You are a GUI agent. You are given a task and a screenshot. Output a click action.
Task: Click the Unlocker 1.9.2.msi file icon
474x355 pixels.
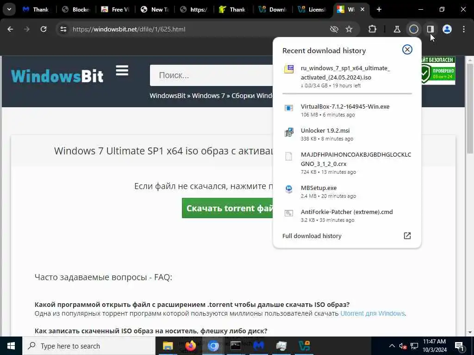pyautogui.click(x=289, y=132)
